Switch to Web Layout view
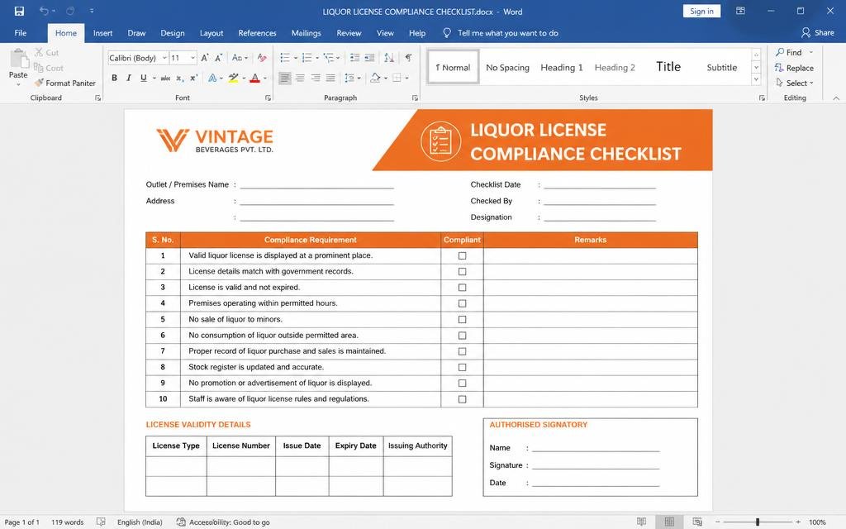This screenshot has height=529, width=846. point(697,522)
